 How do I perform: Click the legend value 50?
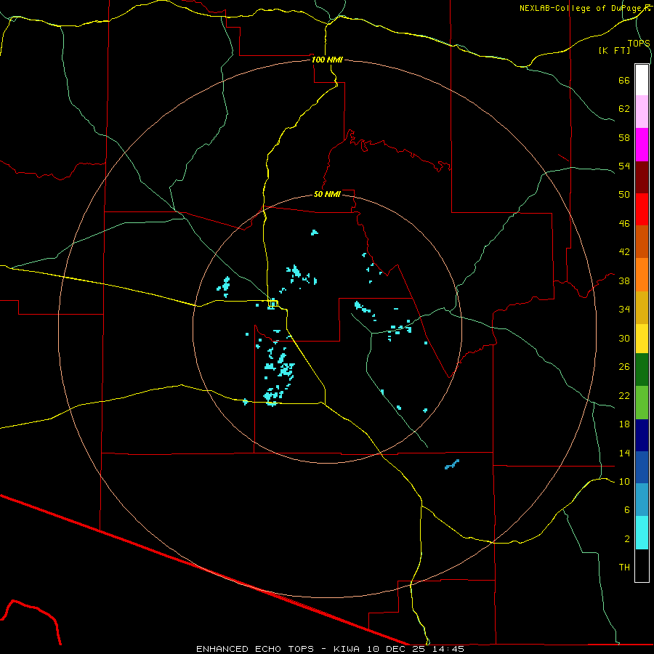(x=624, y=195)
